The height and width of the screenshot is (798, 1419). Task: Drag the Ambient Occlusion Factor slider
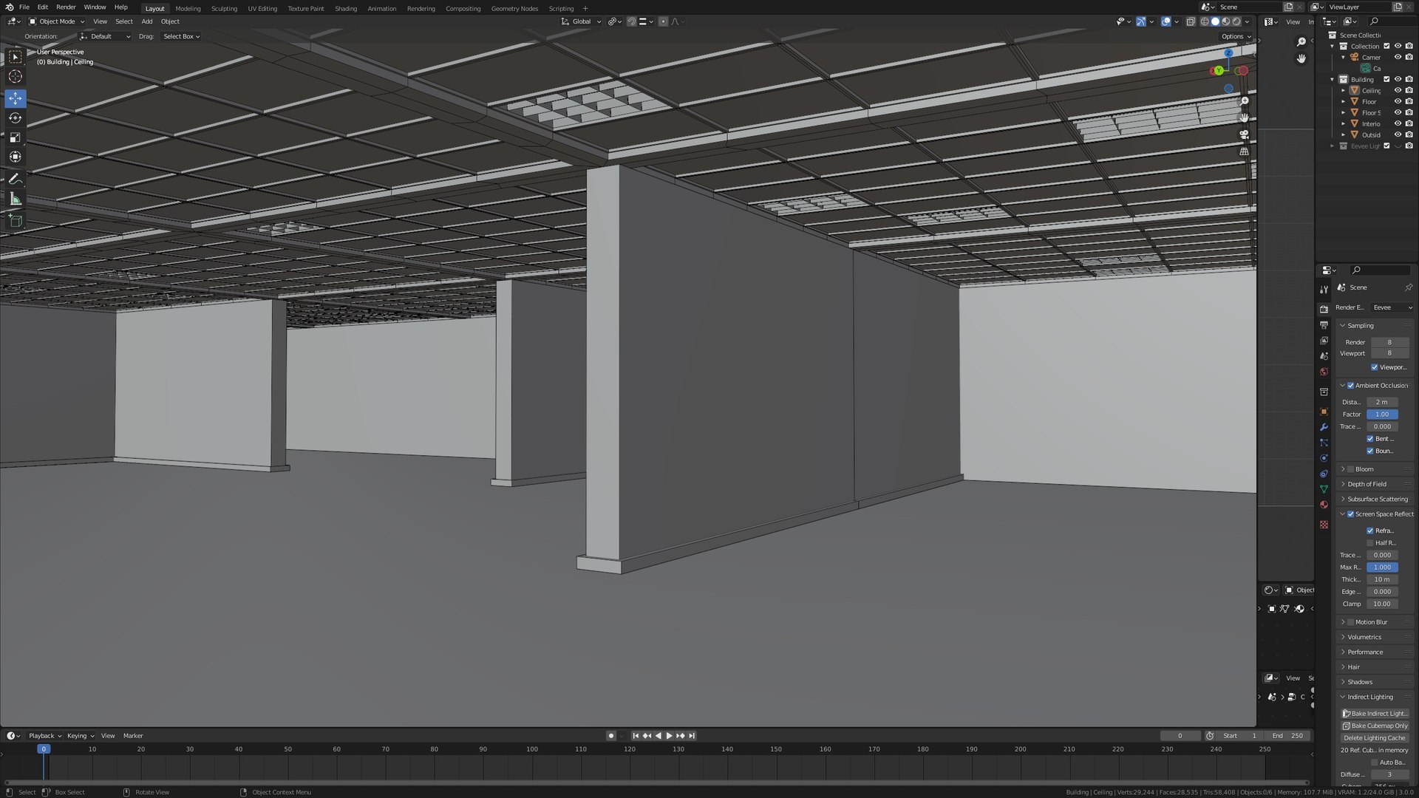pos(1382,414)
